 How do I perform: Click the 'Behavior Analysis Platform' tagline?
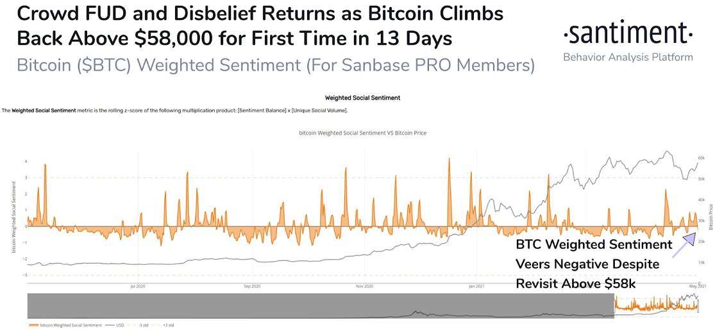pos(628,57)
